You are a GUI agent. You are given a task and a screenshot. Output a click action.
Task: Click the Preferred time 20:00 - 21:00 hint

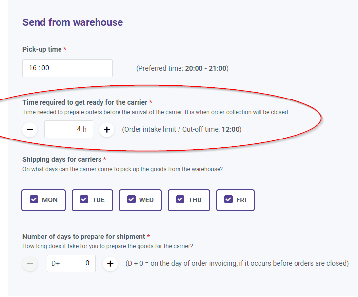click(x=182, y=68)
